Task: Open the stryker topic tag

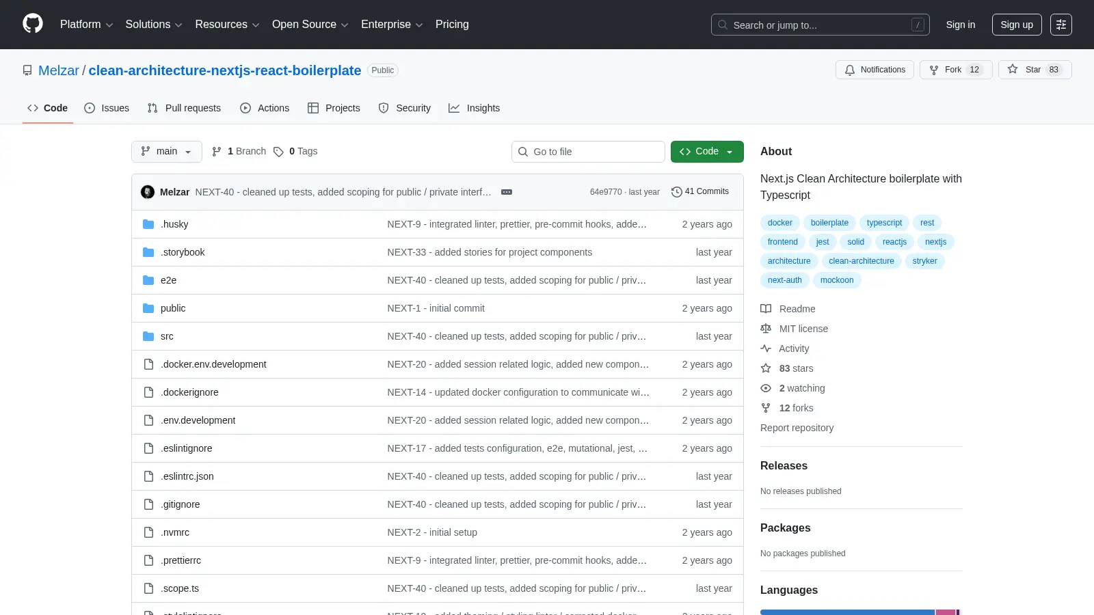Action: (924, 261)
